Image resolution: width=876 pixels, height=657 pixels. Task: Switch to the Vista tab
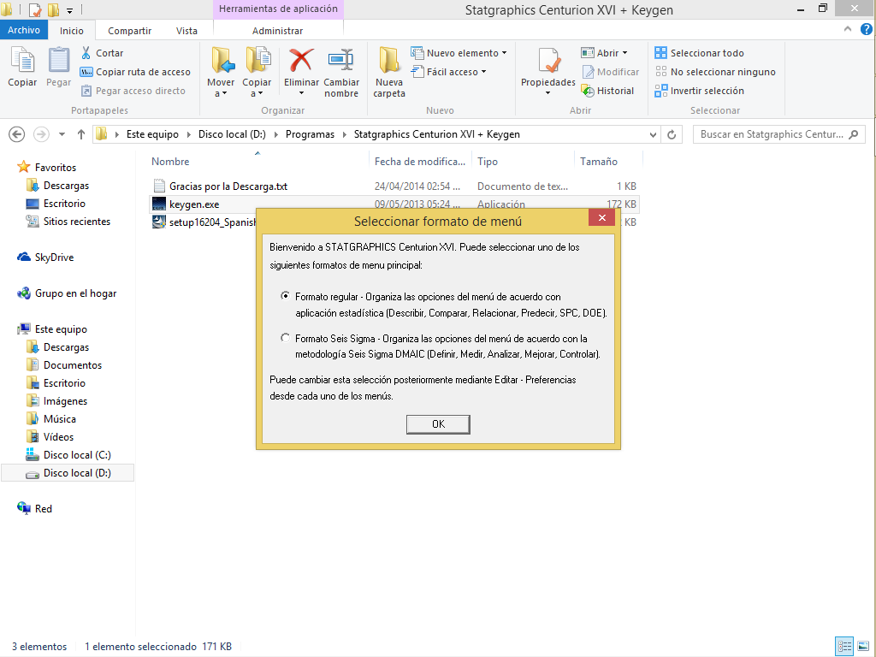click(x=186, y=31)
